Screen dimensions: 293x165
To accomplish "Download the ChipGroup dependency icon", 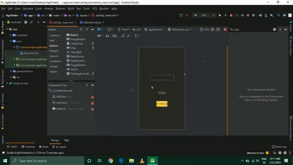I will click(x=93, y=44).
